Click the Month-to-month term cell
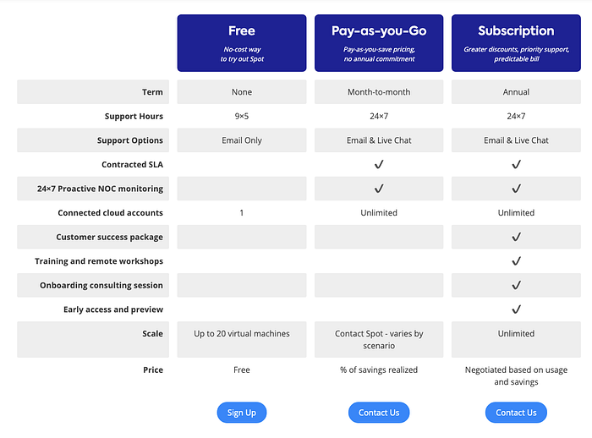The image size is (592, 438). pyautogui.click(x=379, y=92)
